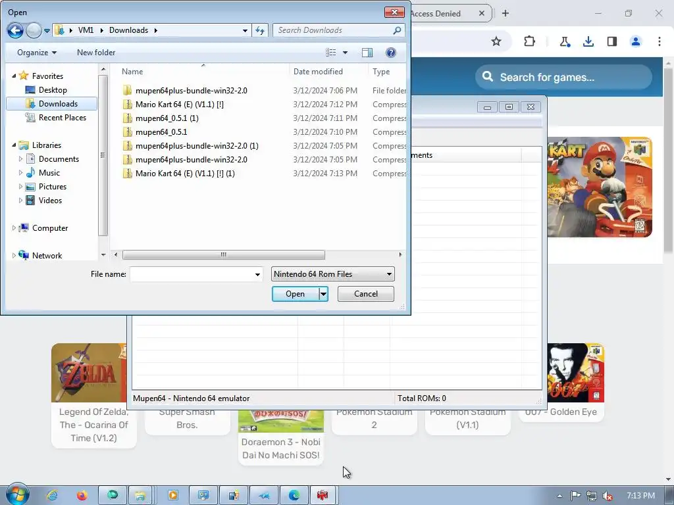Select Downloads in Favorites
Screen dimensions: 674x505
51,103
